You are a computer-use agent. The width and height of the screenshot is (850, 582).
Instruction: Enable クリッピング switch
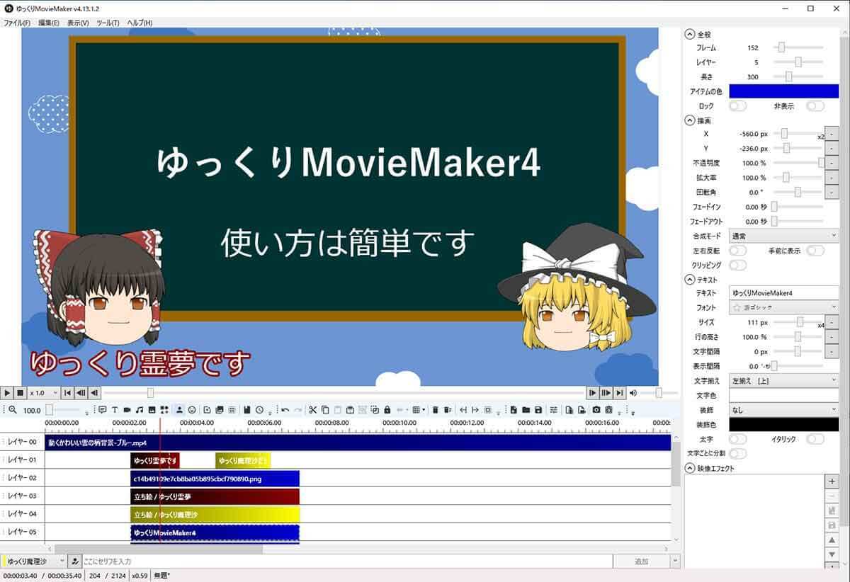[738, 266]
